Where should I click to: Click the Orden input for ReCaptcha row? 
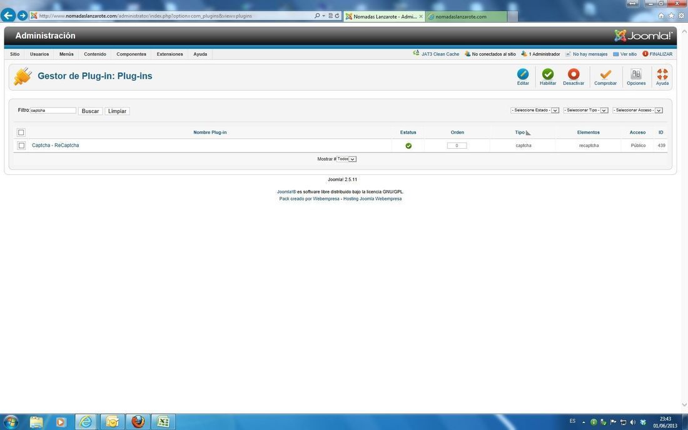pyautogui.click(x=457, y=146)
